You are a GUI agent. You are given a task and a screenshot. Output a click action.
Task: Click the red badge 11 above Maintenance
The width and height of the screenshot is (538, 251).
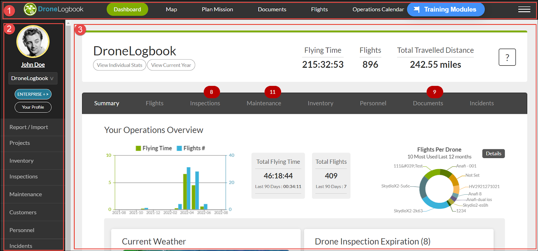tap(273, 92)
